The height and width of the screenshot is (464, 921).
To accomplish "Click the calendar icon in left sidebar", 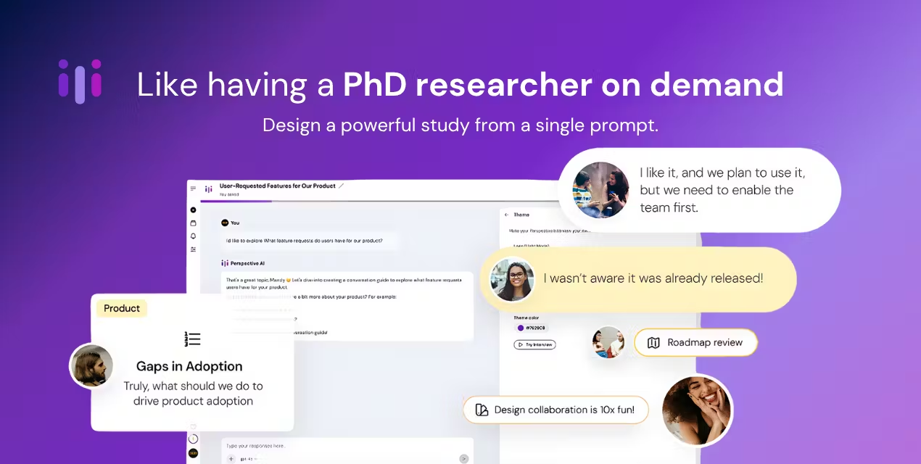I will [x=193, y=223].
